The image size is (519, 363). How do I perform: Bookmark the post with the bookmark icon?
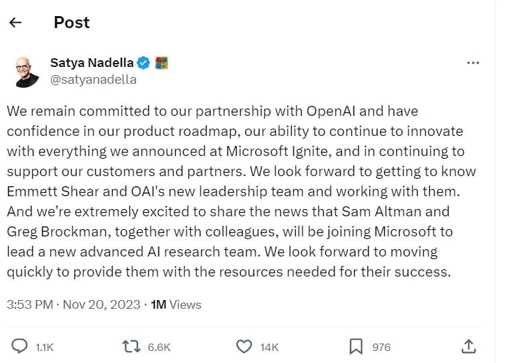[x=356, y=346]
